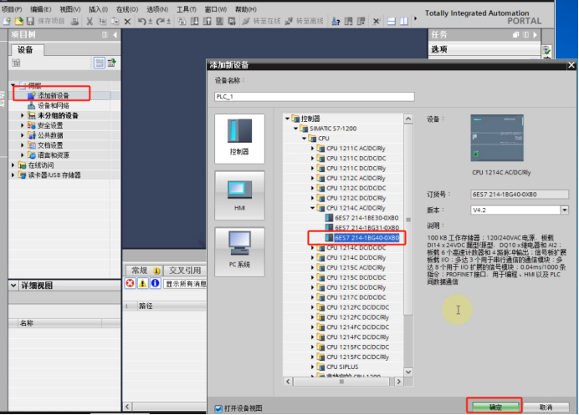The width and height of the screenshot is (579, 415).
Task: Click the 确定 button
Action: click(495, 407)
